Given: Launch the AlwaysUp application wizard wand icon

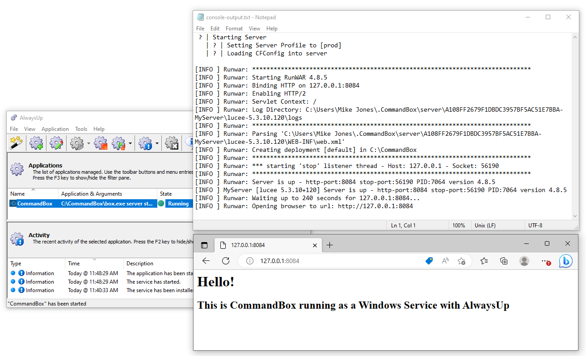Looking at the screenshot, I should pos(16,143).
